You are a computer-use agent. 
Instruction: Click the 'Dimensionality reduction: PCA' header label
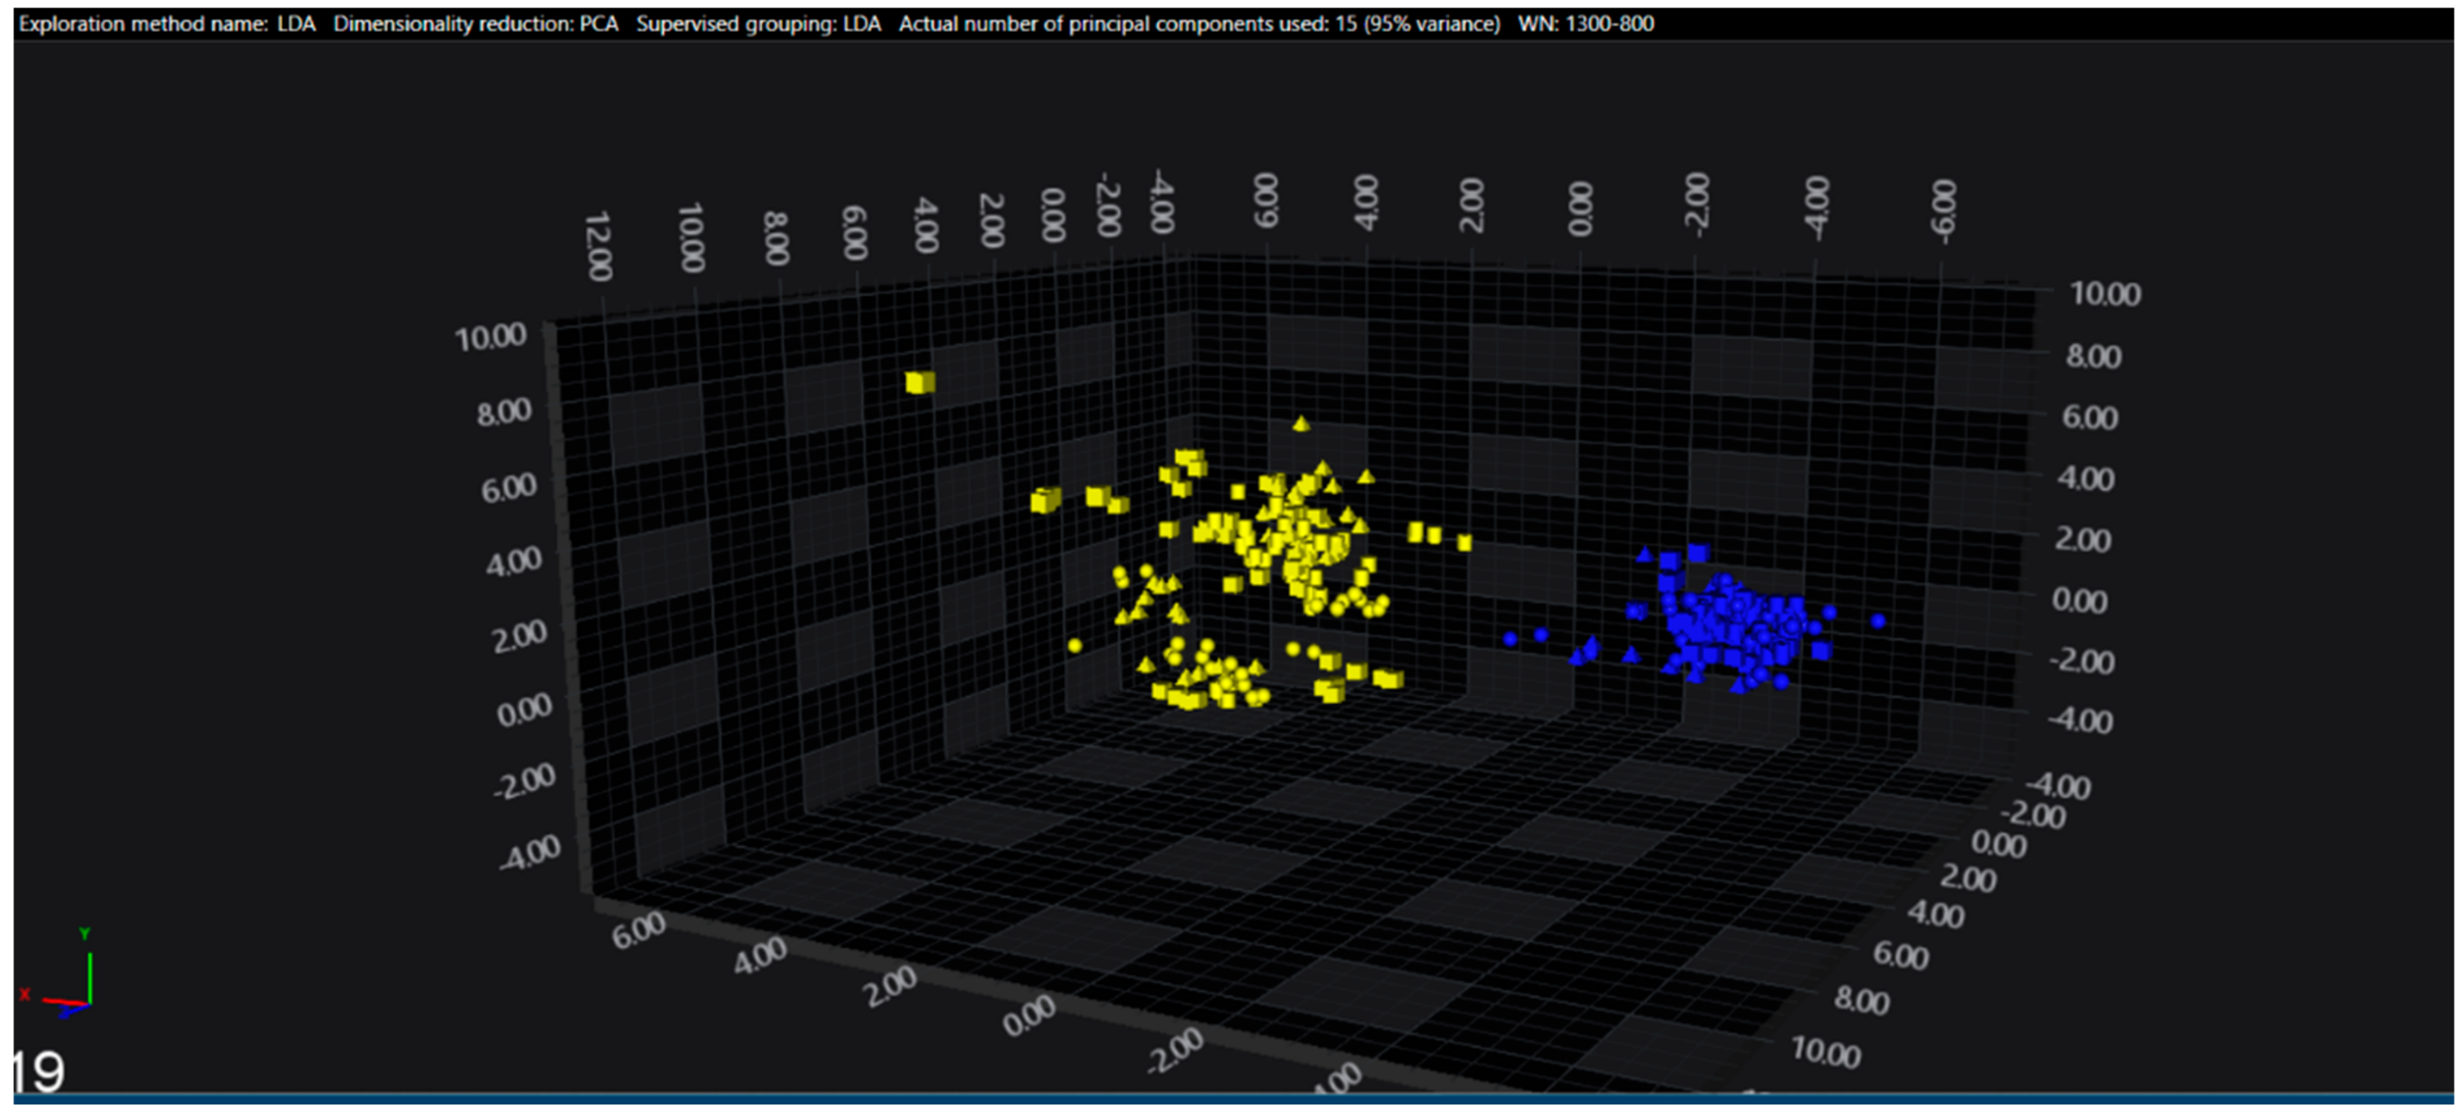475,24
